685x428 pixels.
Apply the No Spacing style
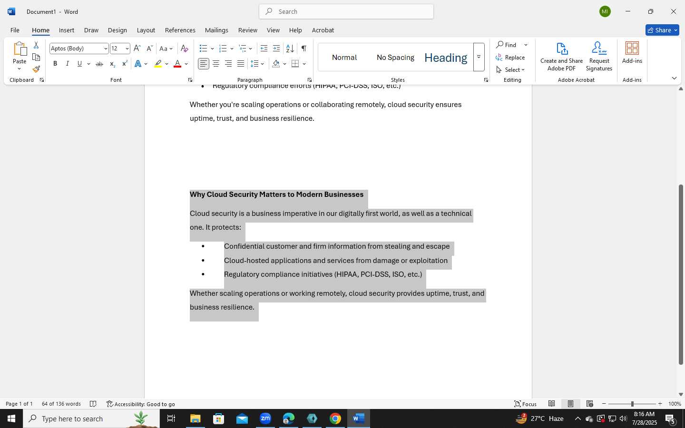pos(395,58)
